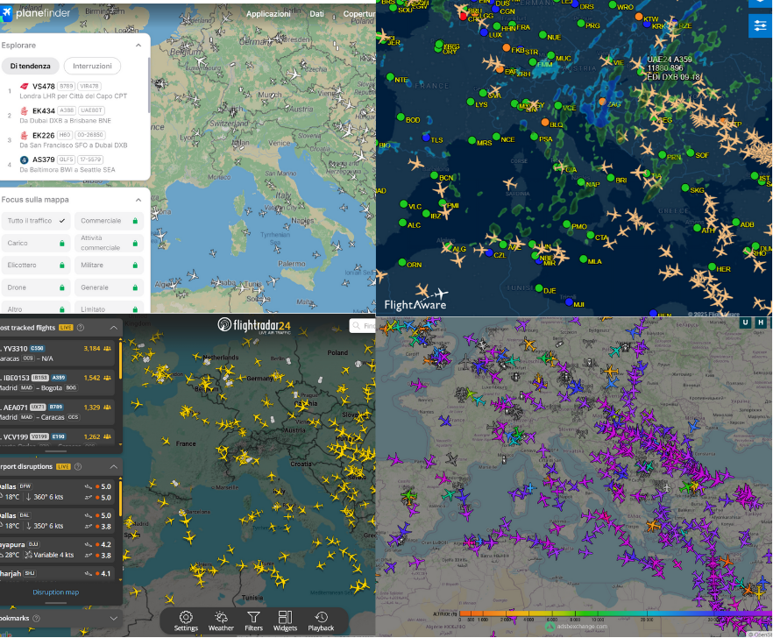Click the U button on ADS-B Exchange map

point(745,323)
